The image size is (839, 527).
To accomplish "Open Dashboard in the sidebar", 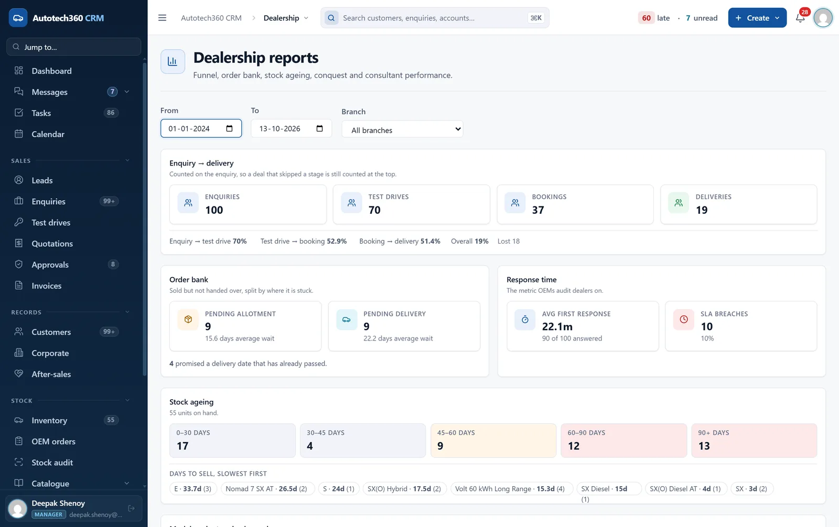I will (x=73, y=71).
